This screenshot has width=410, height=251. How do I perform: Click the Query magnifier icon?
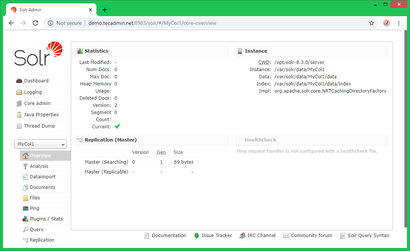tap(25, 229)
